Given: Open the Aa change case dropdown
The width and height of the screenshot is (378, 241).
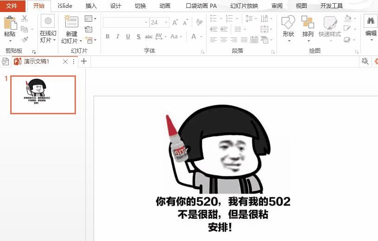Looking at the screenshot, I should click(x=176, y=37).
